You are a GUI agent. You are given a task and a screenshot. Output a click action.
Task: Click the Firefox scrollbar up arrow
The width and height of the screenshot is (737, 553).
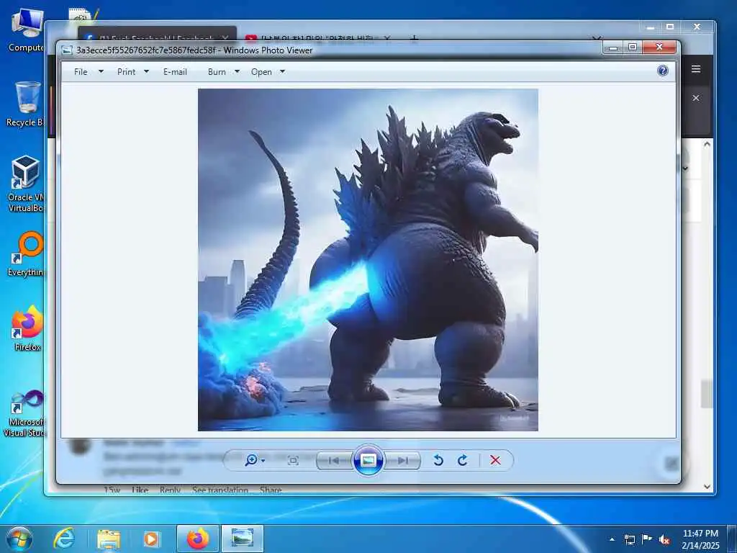pos(707,144)
